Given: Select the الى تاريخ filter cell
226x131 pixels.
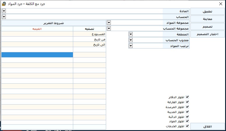Looking at the screenshot, I should coord(90,44).
